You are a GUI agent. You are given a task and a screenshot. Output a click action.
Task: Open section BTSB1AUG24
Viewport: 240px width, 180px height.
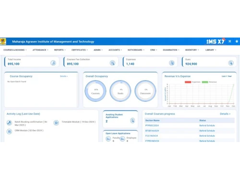pos(152,131)
